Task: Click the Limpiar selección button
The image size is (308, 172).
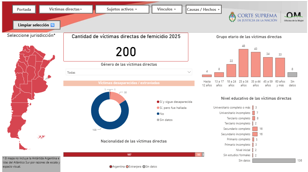Action: [x=37, y=25]
